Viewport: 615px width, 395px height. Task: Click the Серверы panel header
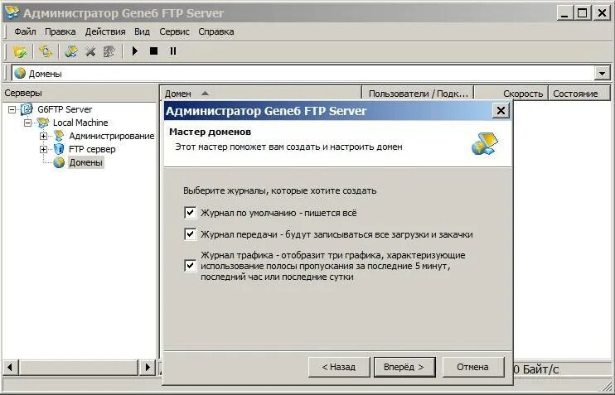tap(80, 94)
